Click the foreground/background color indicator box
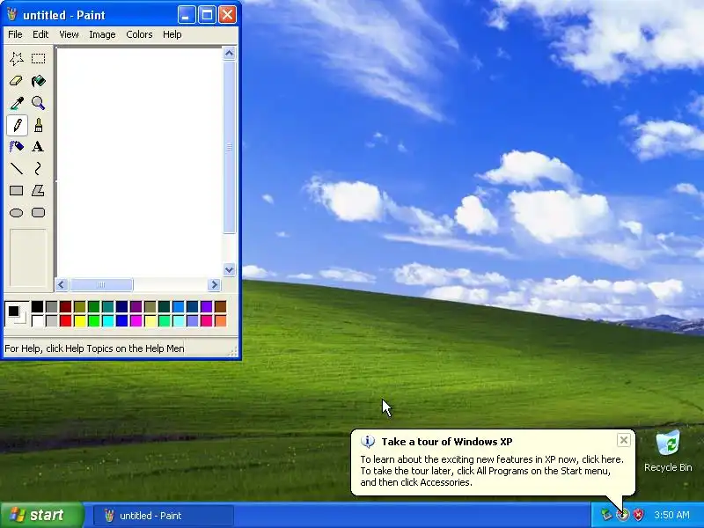704x528 pixels. point(17,314)
